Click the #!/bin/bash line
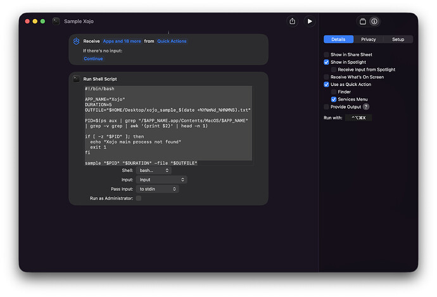437x297 pixels. click(99, 88)
